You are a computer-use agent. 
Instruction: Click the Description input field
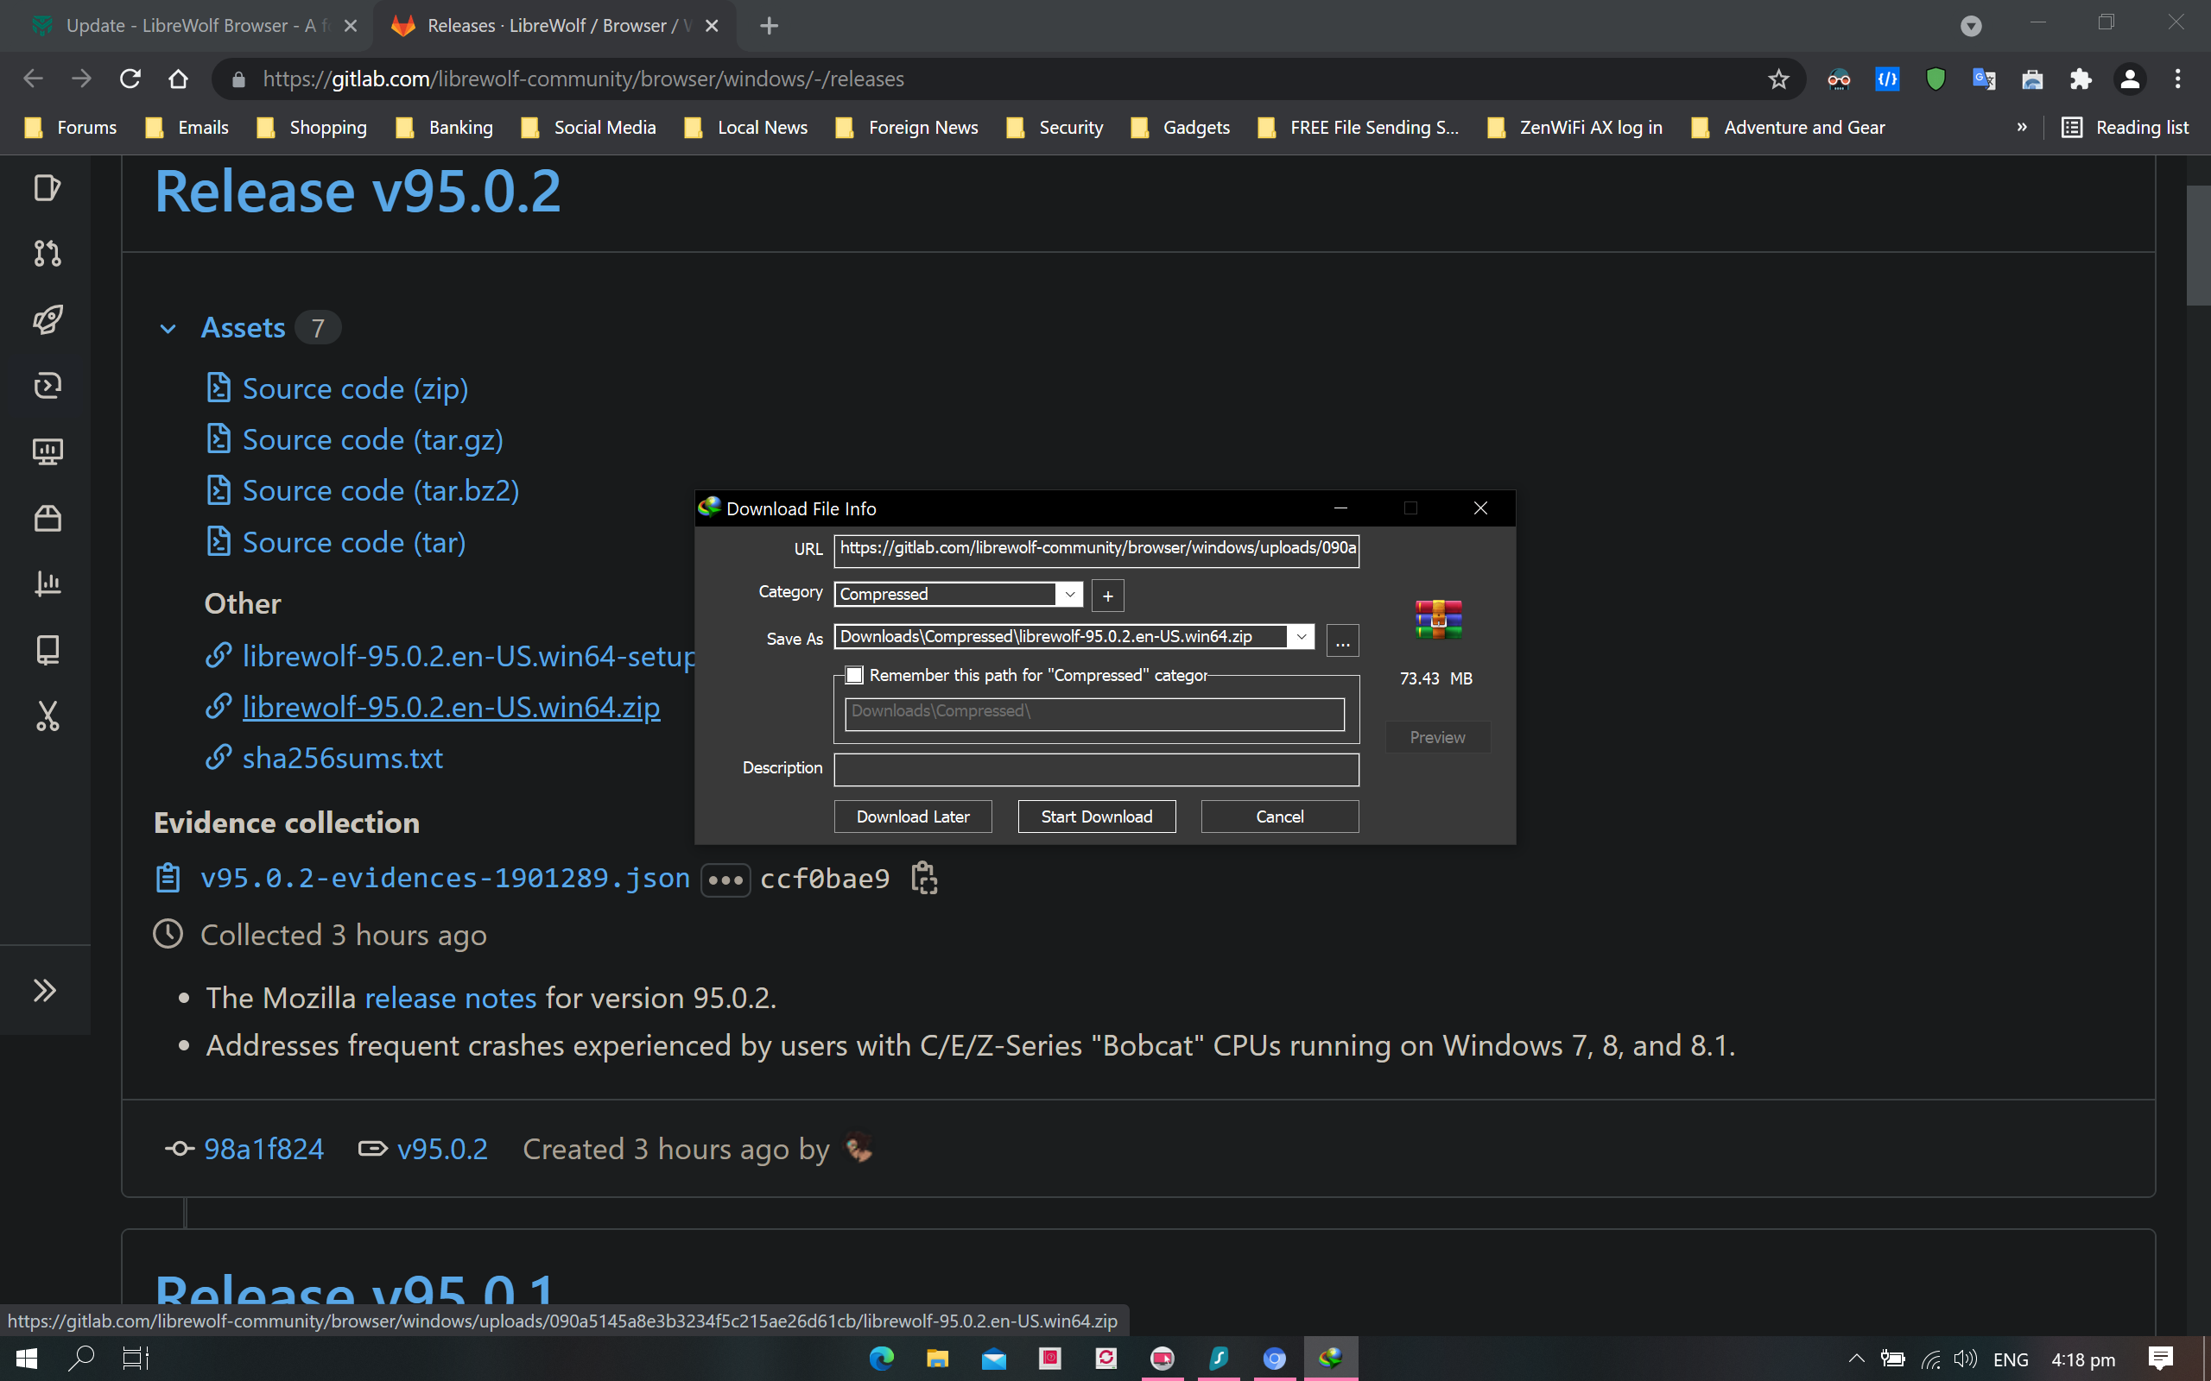[1095, 769]
